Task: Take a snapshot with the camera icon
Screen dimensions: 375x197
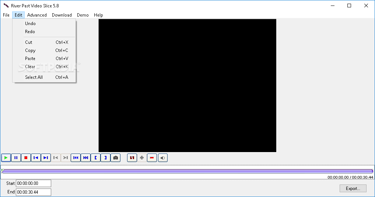Action: pyautogui.click(x=116, y=158)
